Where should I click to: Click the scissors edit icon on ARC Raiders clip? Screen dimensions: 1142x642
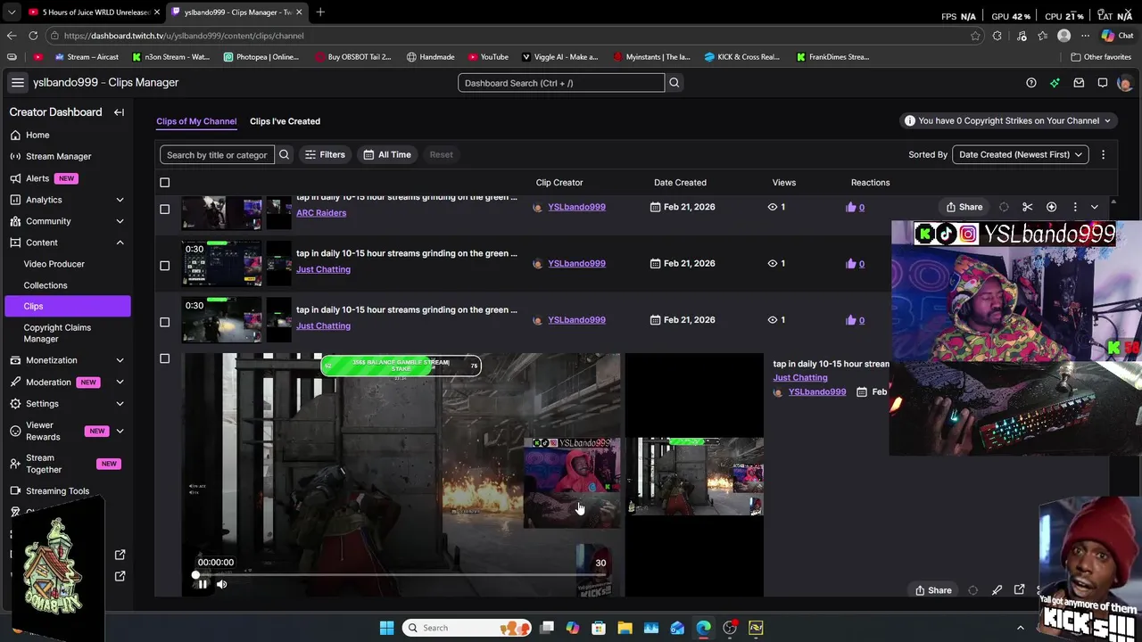click(x=1028, y=207)
